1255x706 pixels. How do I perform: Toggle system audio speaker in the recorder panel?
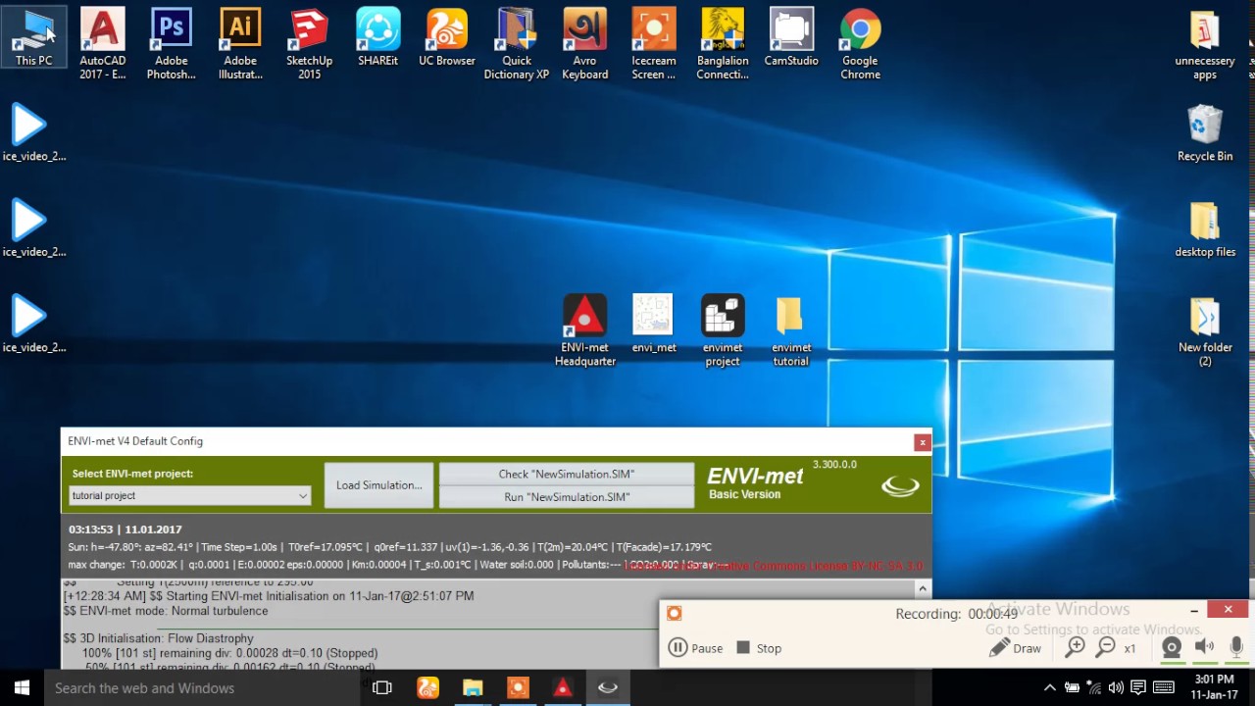pyautogui.click(x=1204, y=647)
